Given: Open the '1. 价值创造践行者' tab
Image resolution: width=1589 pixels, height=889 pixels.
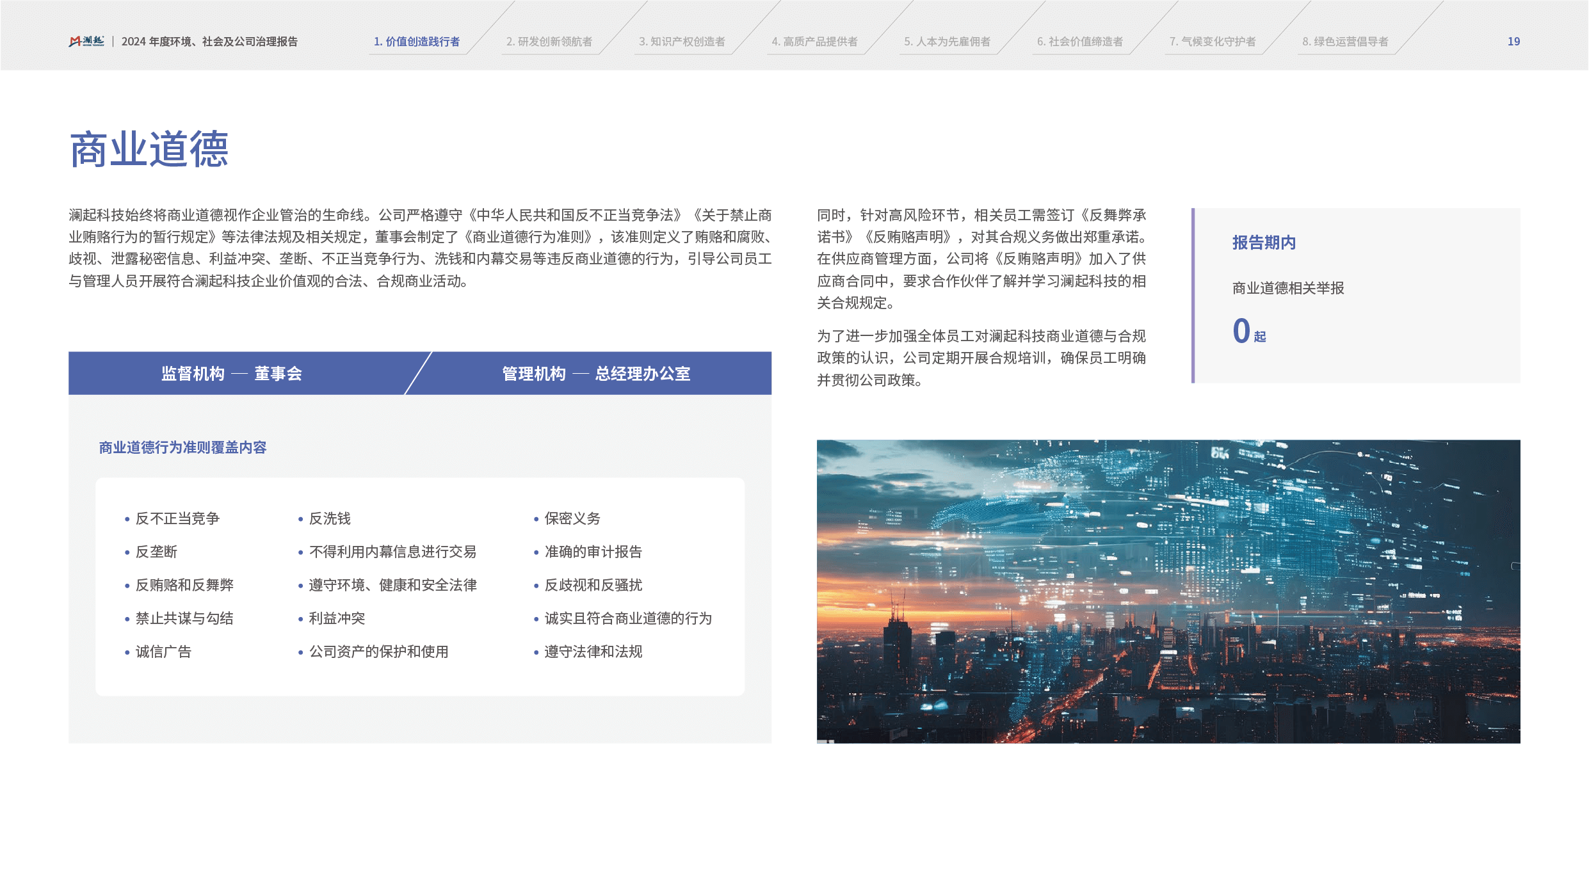Looking at the screenshot, I should click(417, 42).
